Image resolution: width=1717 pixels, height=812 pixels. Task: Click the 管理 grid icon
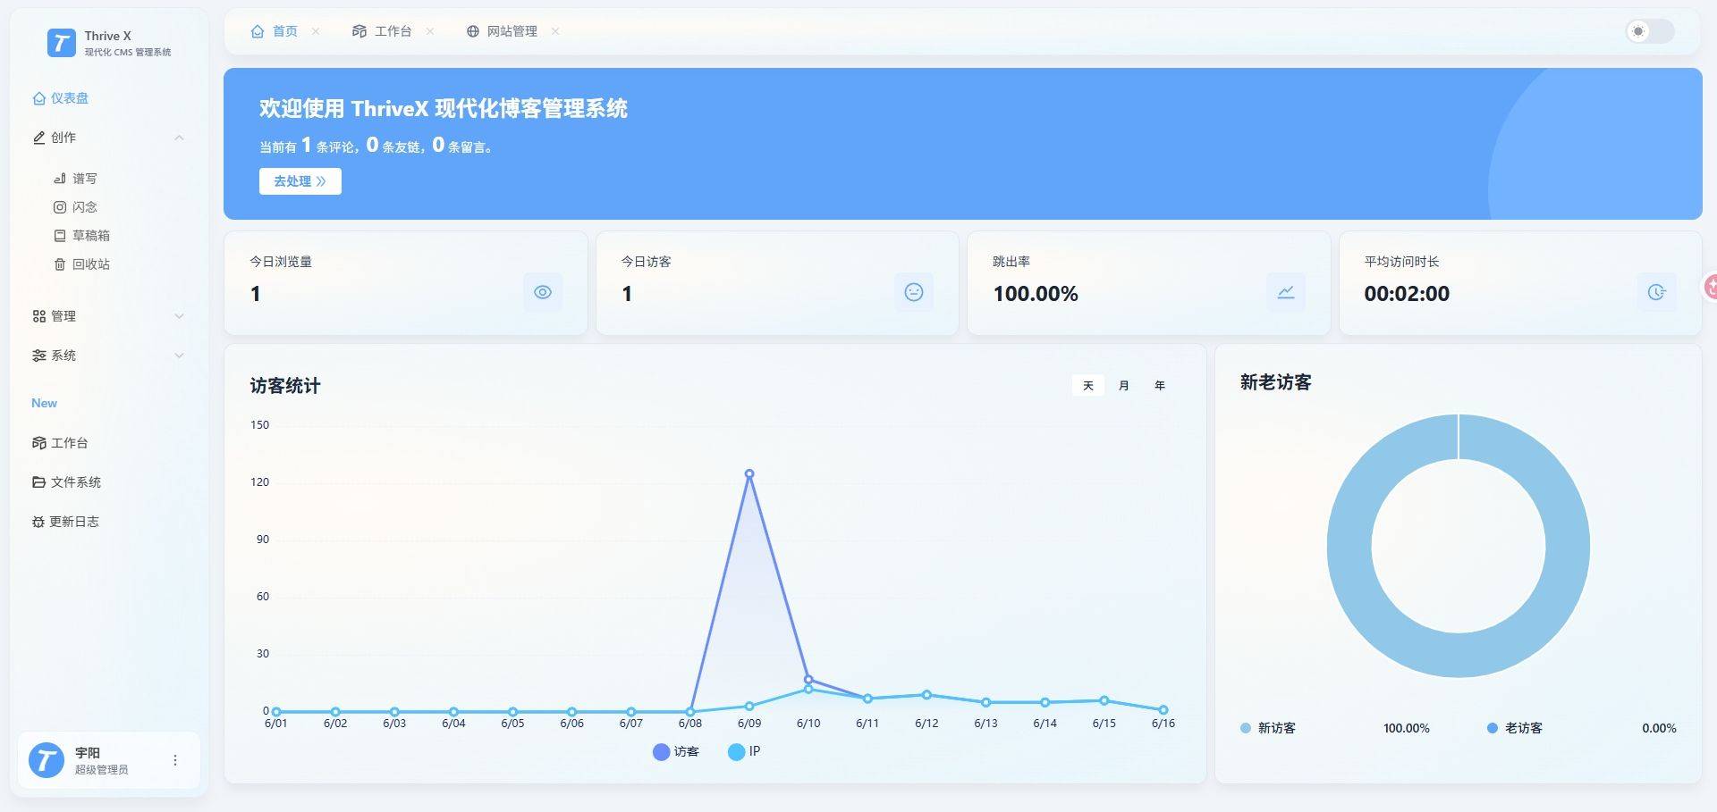(38, 316)
